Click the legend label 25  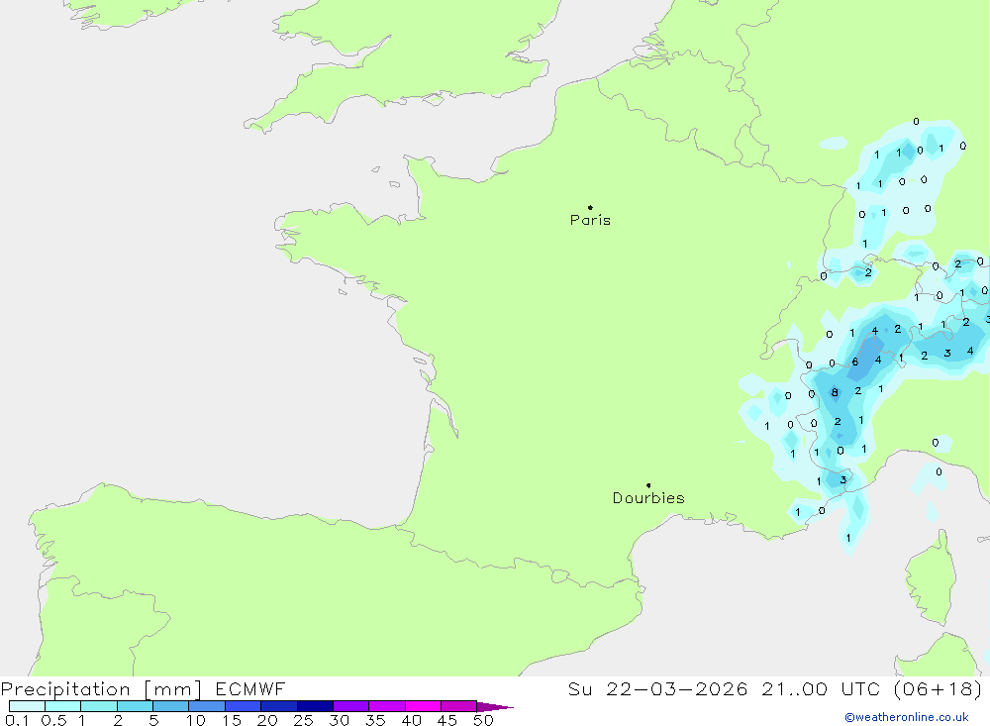[303, 720]
